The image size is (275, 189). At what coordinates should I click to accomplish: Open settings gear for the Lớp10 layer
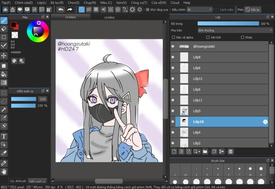(265, 122)
